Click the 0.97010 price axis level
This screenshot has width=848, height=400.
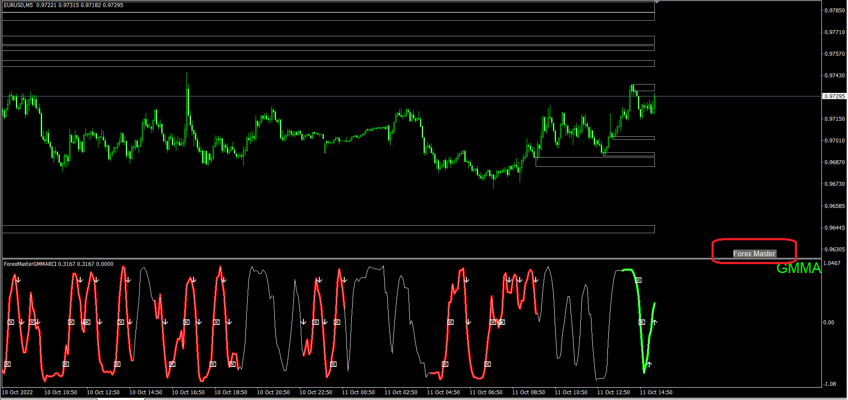[835, 141]
